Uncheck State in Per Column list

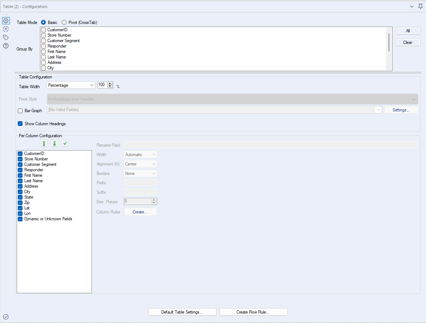coord(20,197)
